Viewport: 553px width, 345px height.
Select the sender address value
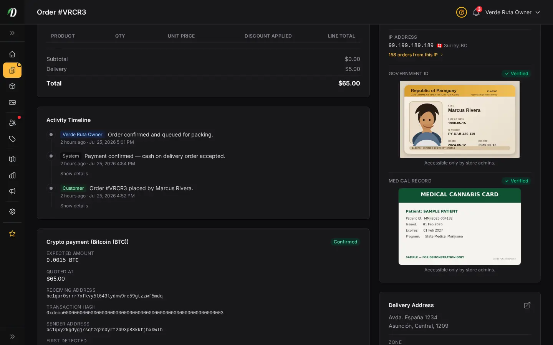tap(104, 330)
